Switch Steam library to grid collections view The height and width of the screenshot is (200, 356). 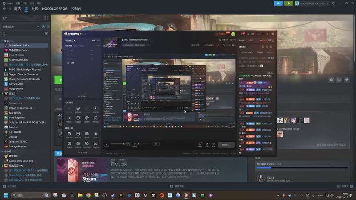46,18
